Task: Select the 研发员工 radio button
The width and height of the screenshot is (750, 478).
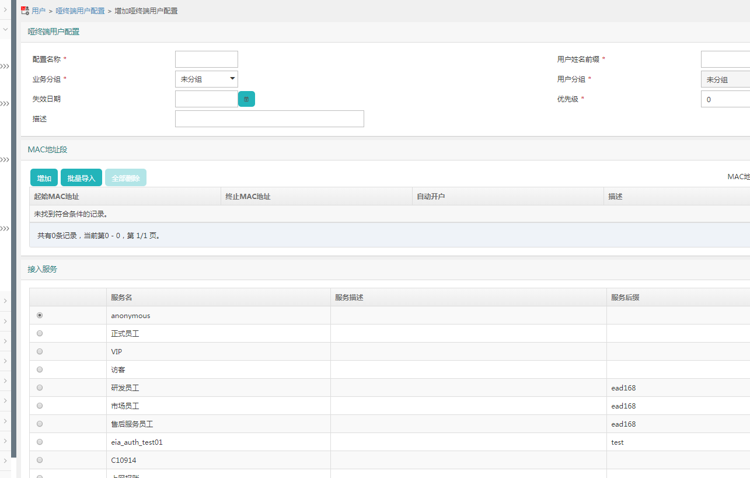Action: point(40,388)
